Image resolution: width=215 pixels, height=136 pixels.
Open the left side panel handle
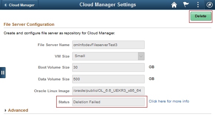point(3,73)
